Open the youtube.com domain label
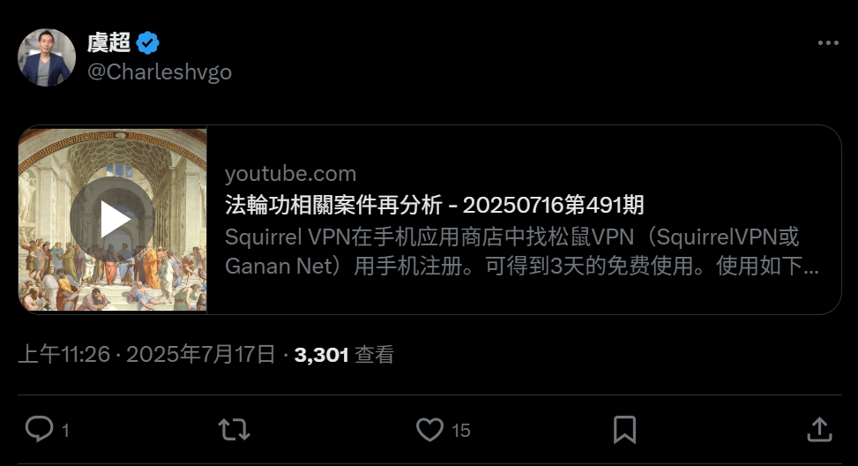This screenshot has width=858, height=466. click(291, 174)
